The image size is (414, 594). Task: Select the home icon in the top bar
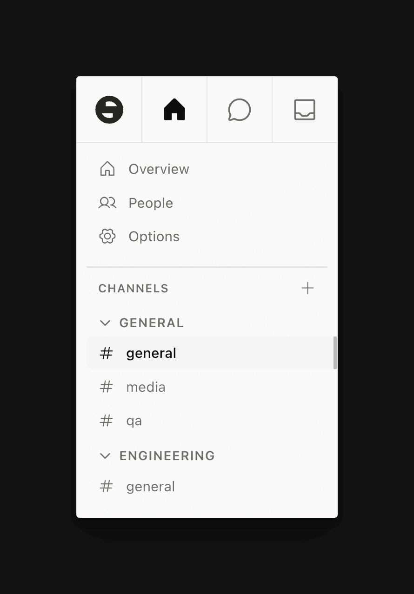[174, 110]
